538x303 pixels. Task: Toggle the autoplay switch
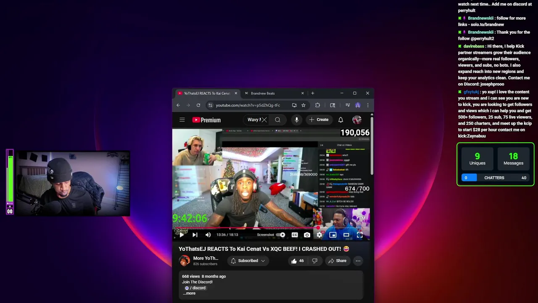[281, 235]
